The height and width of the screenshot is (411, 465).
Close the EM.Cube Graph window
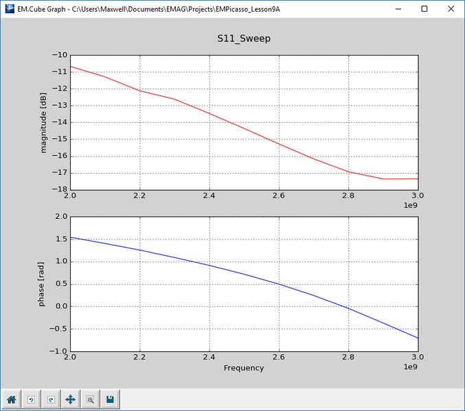[x=451, y=9]
